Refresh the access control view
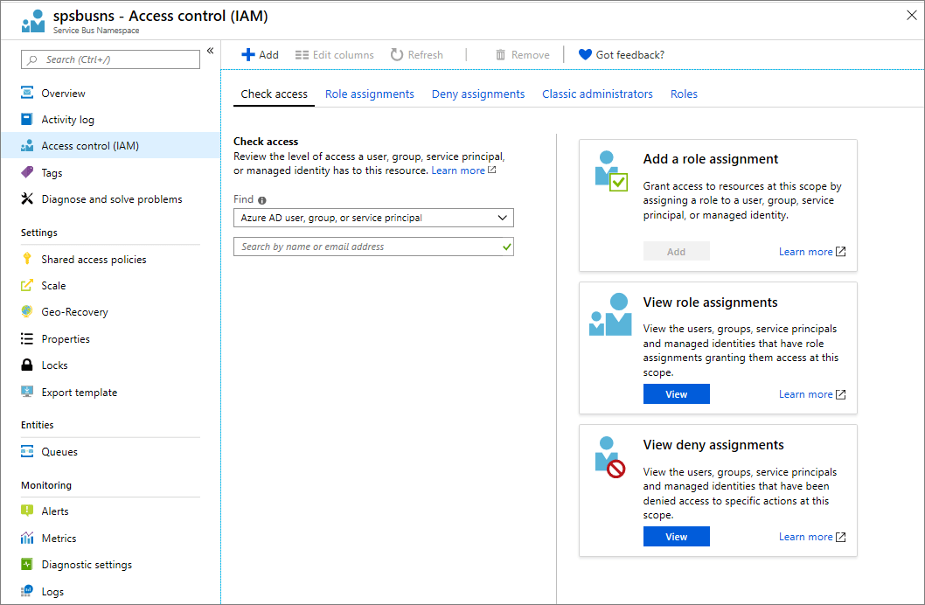The image size is (925, 605). 417,54
